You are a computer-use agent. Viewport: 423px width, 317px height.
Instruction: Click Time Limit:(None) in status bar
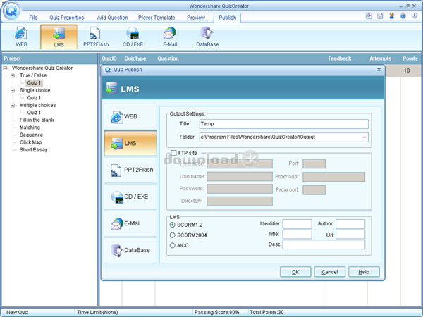[x=97, y=312]
